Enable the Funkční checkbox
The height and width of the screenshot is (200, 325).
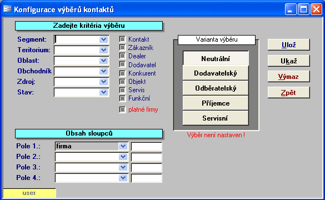tap(122, 98)
